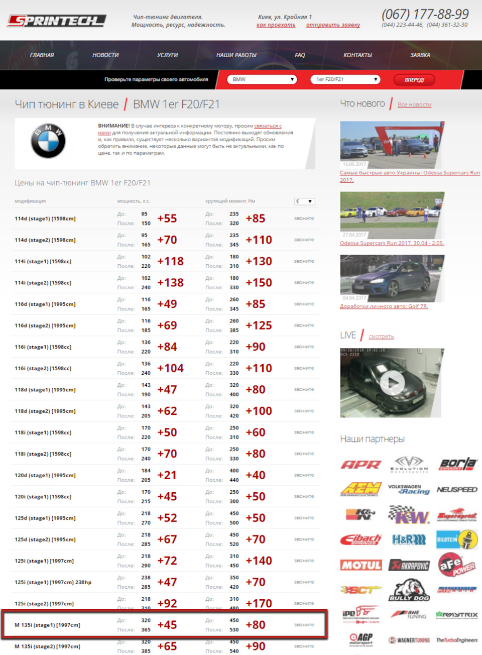The height and width of the screenshot is (655, 482).
Task: Select the 'M 135i (stage1) [1997cm]' row
Action: click(x=165, y=625)
